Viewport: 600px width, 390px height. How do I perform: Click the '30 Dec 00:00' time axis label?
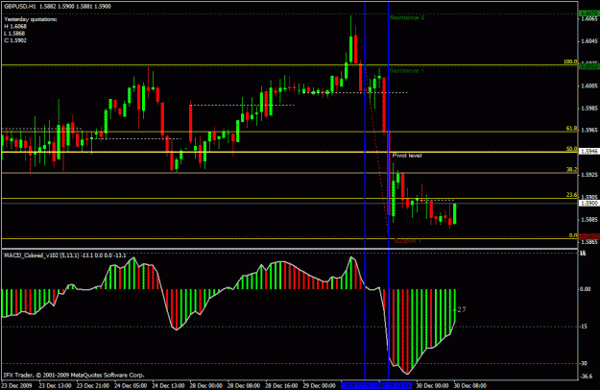[432, 385]
